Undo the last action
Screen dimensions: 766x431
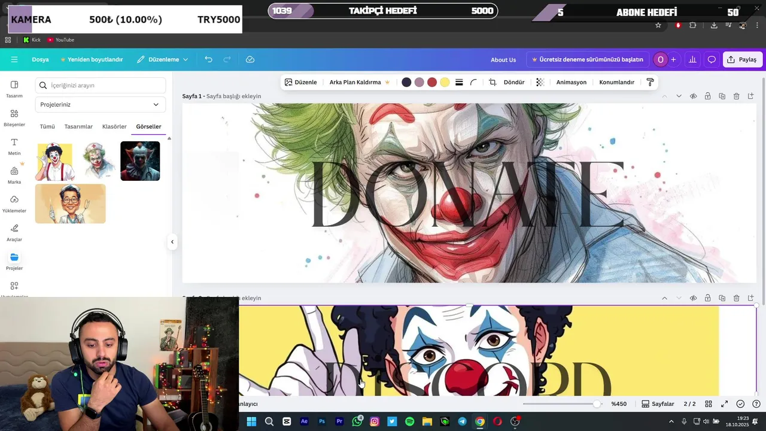pyautogui.click(x=208, y=59)
